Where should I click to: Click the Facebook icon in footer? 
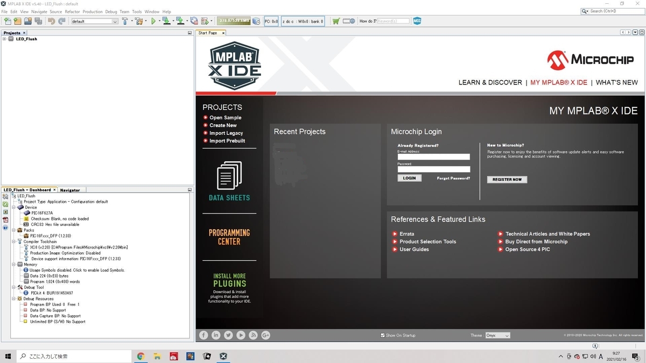(203, 335)
